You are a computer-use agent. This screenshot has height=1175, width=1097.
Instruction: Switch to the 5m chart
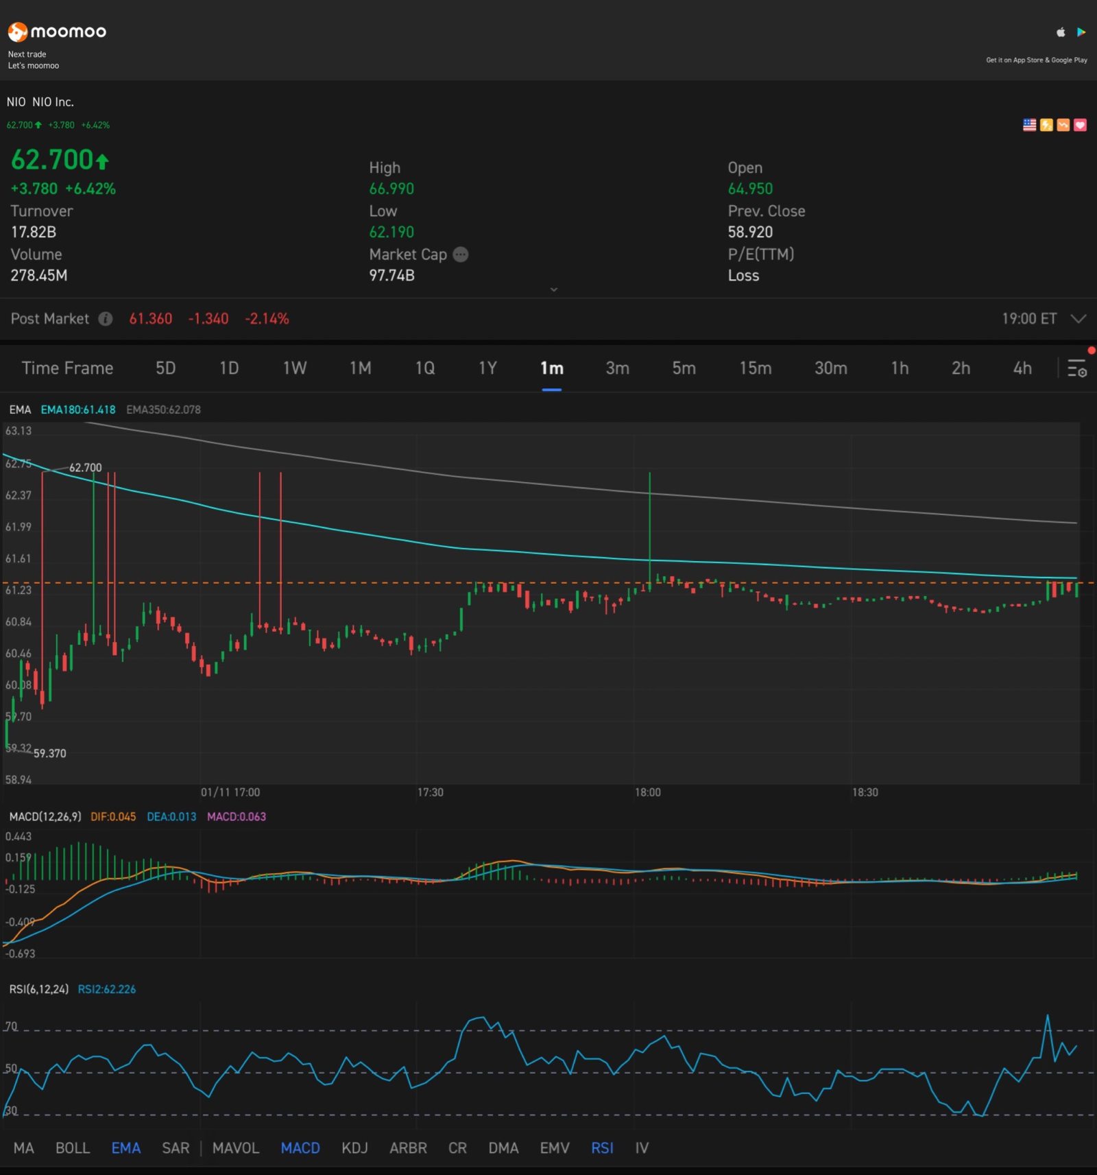(684, 368)
